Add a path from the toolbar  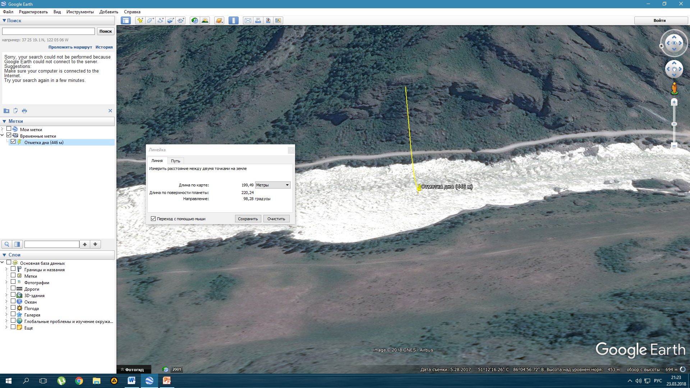click(x=160, y=20)
